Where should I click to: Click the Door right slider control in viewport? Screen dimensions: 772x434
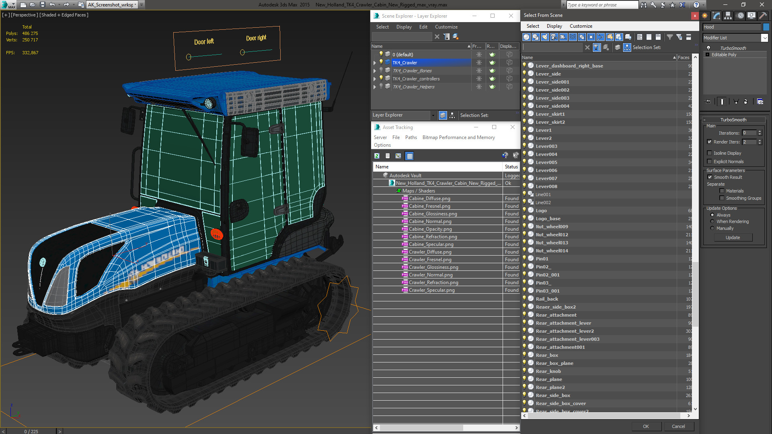click(242, 52)
